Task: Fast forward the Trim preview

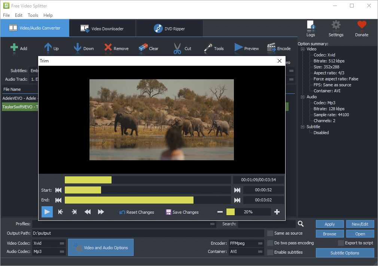Action: point(101,212)
